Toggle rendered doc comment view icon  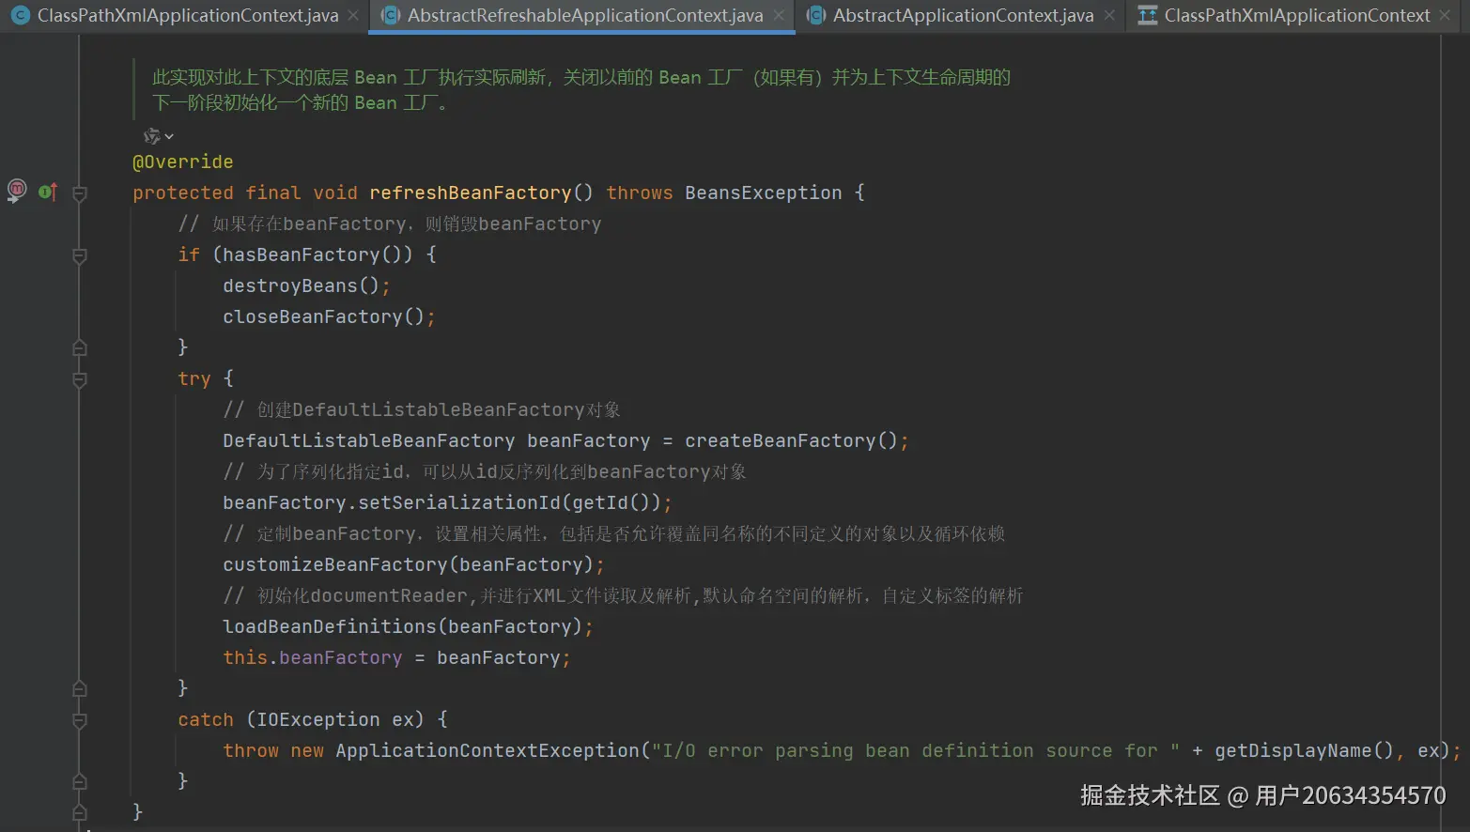(151, 136)
